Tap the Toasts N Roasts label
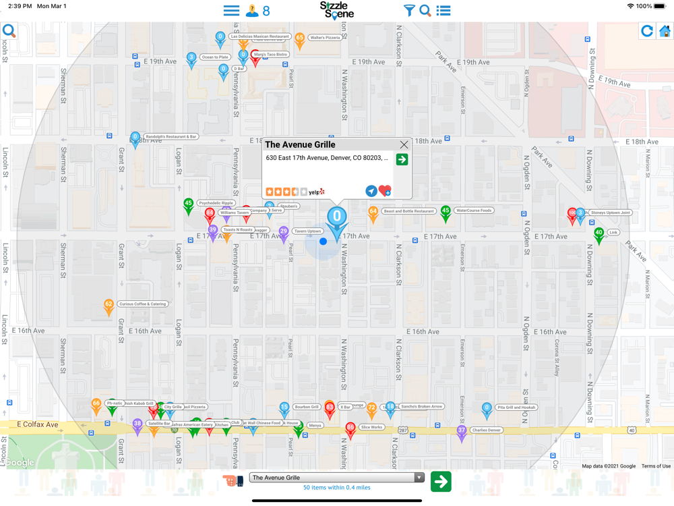 pyautogui.click(x=238, y=230)
